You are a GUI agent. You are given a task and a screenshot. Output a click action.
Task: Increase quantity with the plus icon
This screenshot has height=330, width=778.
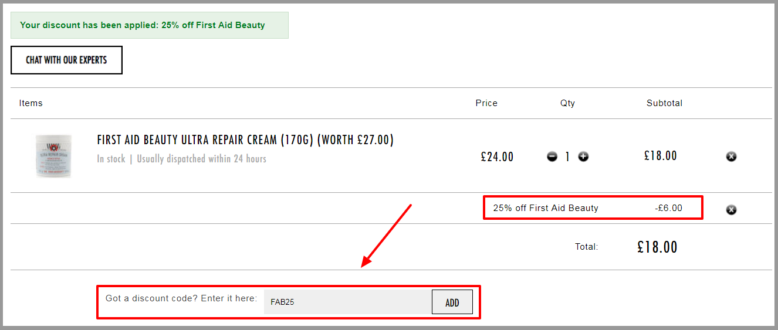[583, 157]
